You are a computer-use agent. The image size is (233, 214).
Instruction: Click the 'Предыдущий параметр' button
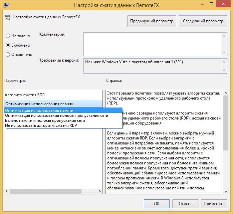coord(152,21)
